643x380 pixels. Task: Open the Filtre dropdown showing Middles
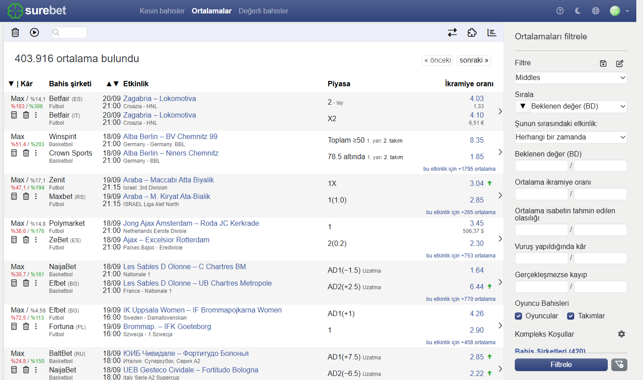pyautogui.click(x=571, y=78)
